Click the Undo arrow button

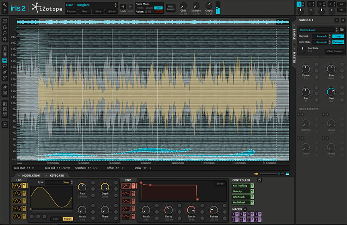click(123, 6)
